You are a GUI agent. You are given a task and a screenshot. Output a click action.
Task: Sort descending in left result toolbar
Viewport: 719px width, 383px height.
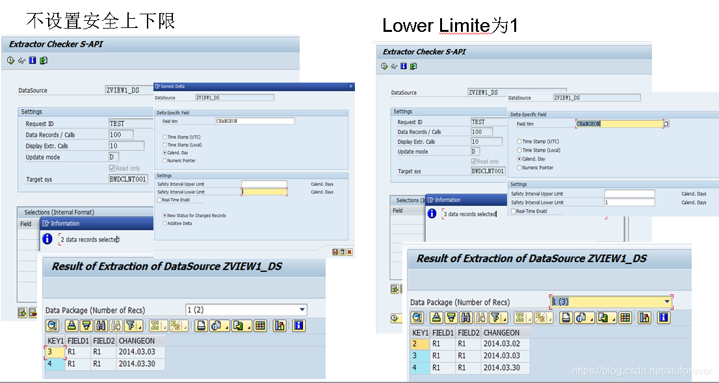click(86, 326)
